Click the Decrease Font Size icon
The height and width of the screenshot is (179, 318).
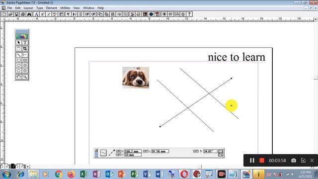[49, 14]
